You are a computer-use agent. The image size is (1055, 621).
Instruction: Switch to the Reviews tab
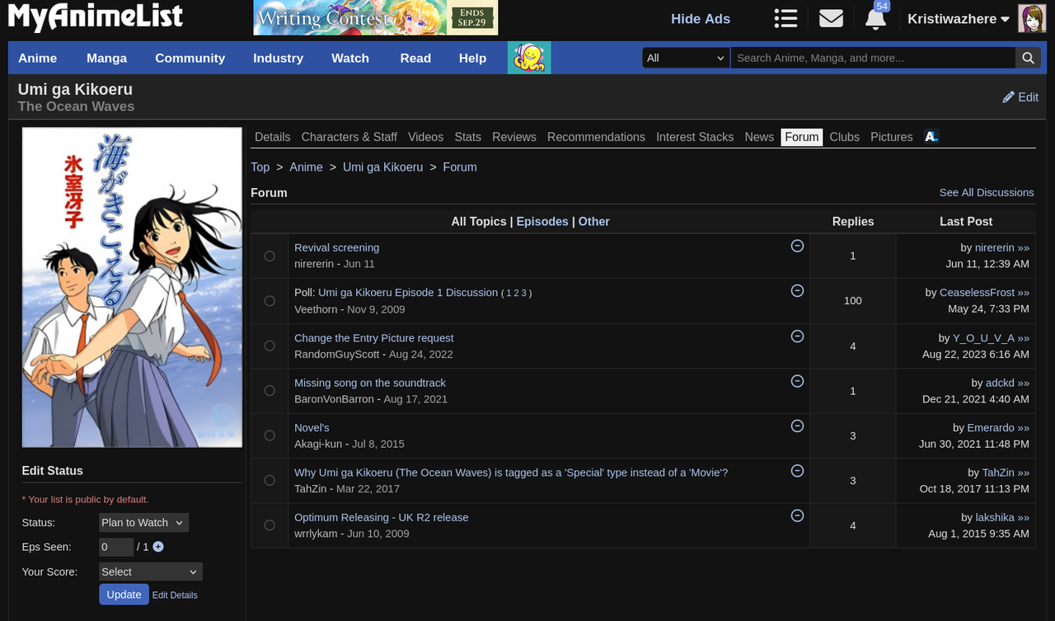[514, 137]
